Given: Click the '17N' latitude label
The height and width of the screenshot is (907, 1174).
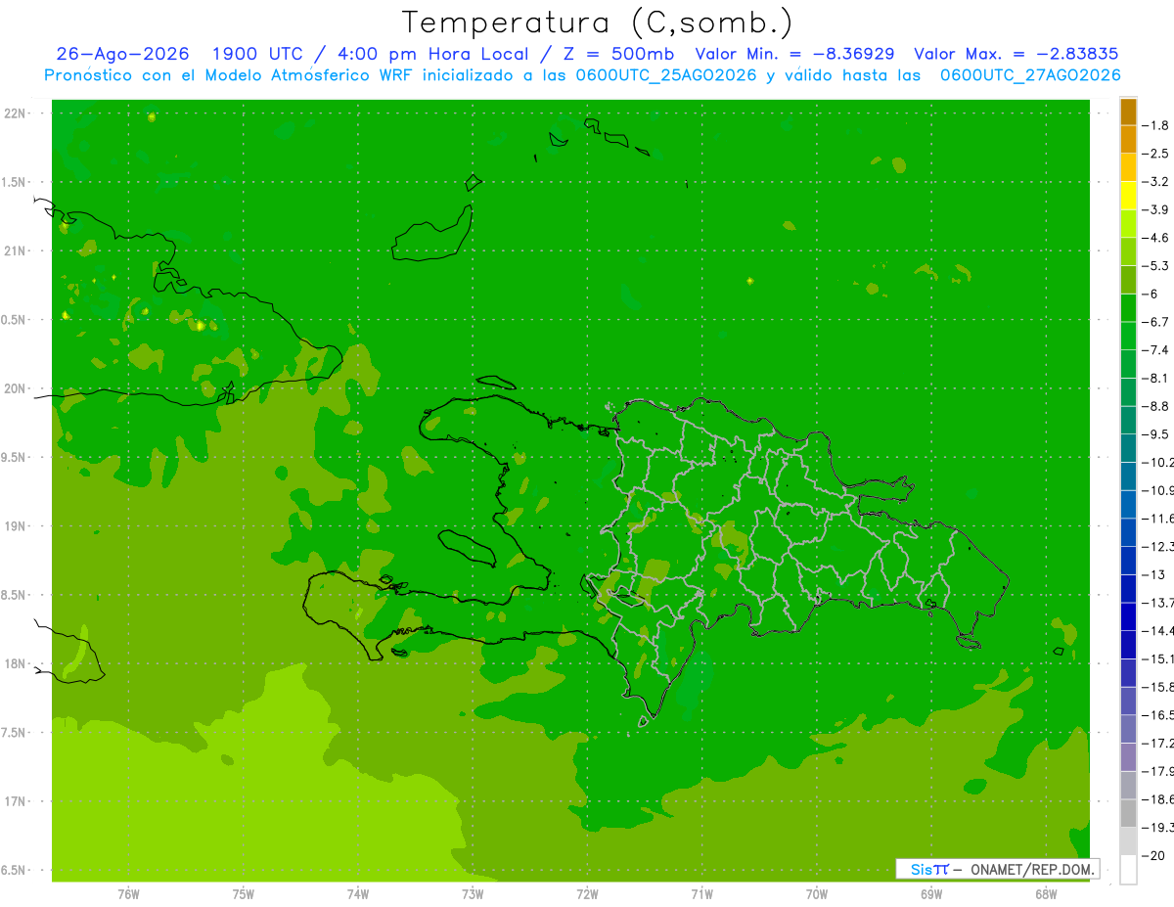Looking at the screenshot, I should coord(17,801).
